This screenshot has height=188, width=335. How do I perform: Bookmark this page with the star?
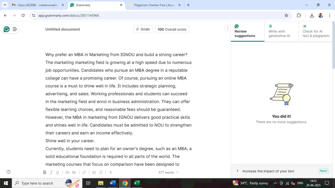pos(286,15)
